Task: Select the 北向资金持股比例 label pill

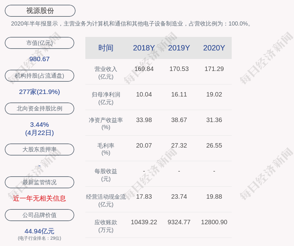Action: (40, 108)
